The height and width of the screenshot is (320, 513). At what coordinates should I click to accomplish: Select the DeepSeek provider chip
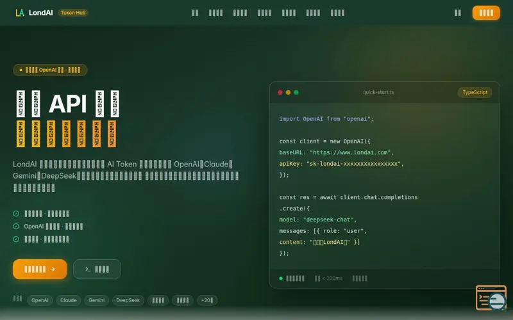(x=128, y=300)
